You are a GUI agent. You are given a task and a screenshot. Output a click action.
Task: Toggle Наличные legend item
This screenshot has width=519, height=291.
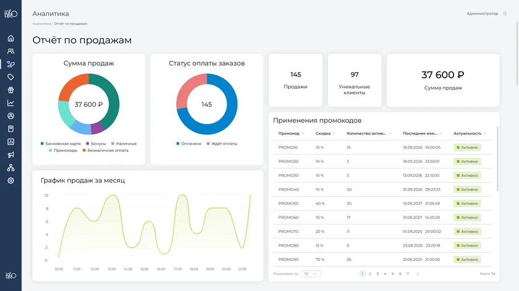(124, 144)
